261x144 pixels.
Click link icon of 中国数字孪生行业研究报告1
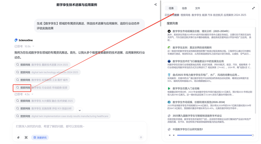coord(169,129)
